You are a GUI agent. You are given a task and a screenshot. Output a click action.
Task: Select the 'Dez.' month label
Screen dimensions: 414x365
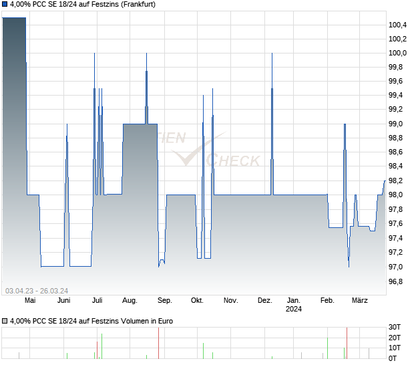pyautogui.click(x=264, y=301)
